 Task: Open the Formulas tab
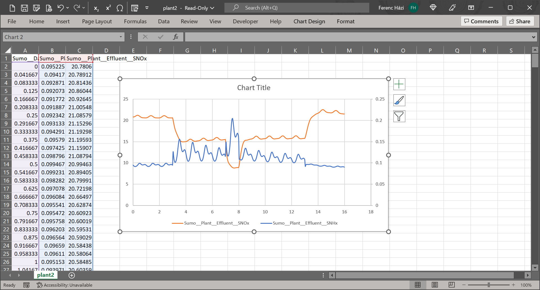click(135, 21)
